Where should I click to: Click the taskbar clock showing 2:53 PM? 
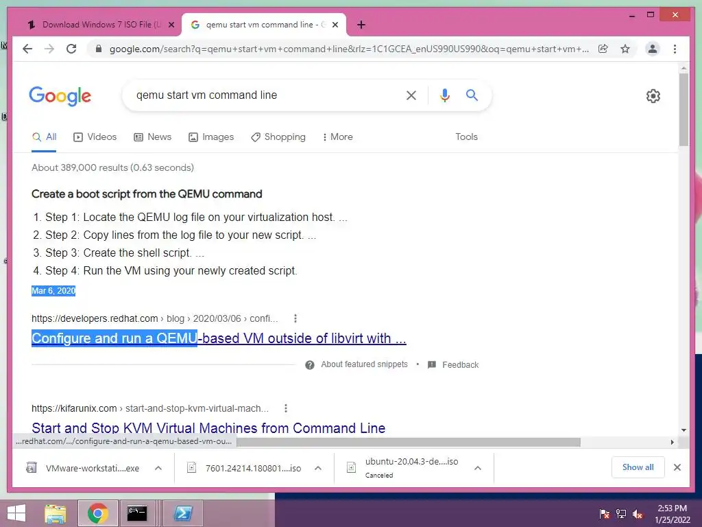point(673,514)
